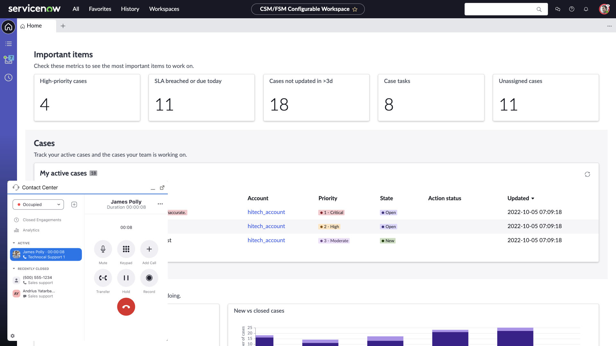The width and height of the screenshot is (616, 346).
Task: Open the user profile avatar
Action: coord(604,9)
